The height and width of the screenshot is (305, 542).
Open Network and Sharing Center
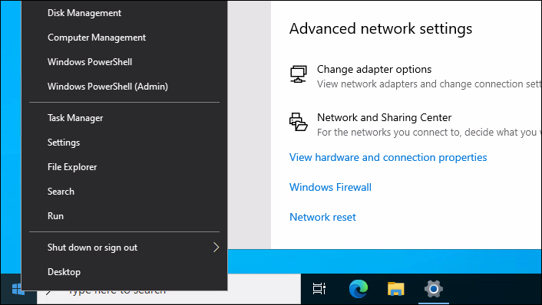(385, 118)
